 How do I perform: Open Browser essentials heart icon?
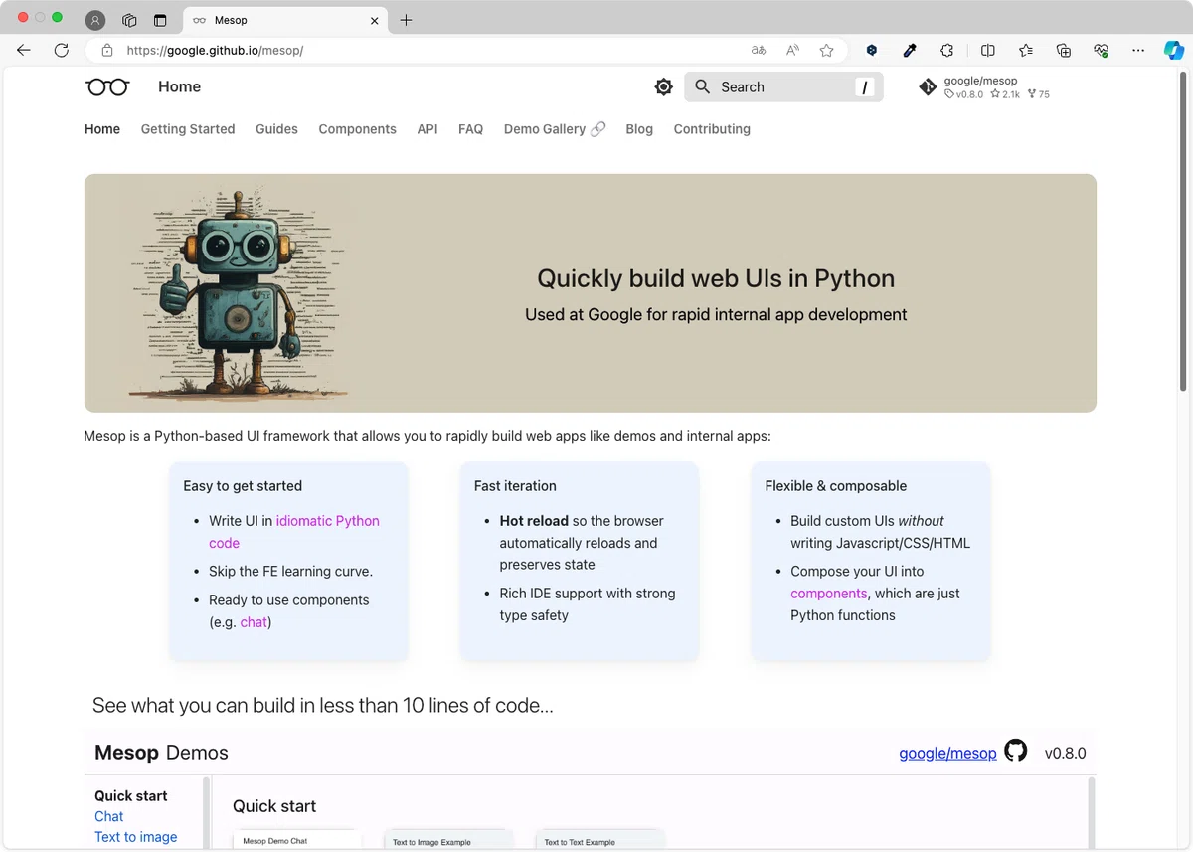[1101, 50]
